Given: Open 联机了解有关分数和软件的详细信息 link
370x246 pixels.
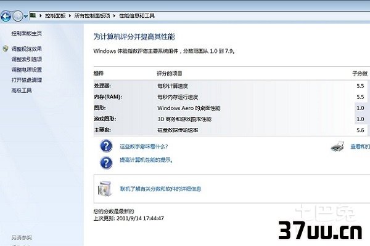Looking at the screenshot, I should [x=160, y=189].
